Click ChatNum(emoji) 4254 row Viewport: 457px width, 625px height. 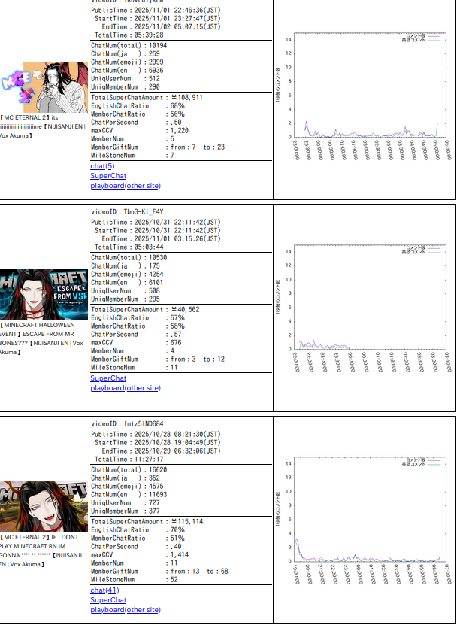tap(127, 275)
